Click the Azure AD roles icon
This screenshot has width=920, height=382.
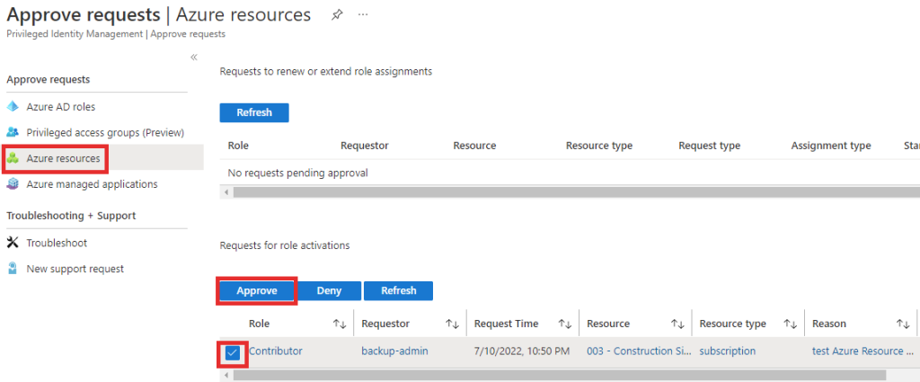click(x=13, y=107)
